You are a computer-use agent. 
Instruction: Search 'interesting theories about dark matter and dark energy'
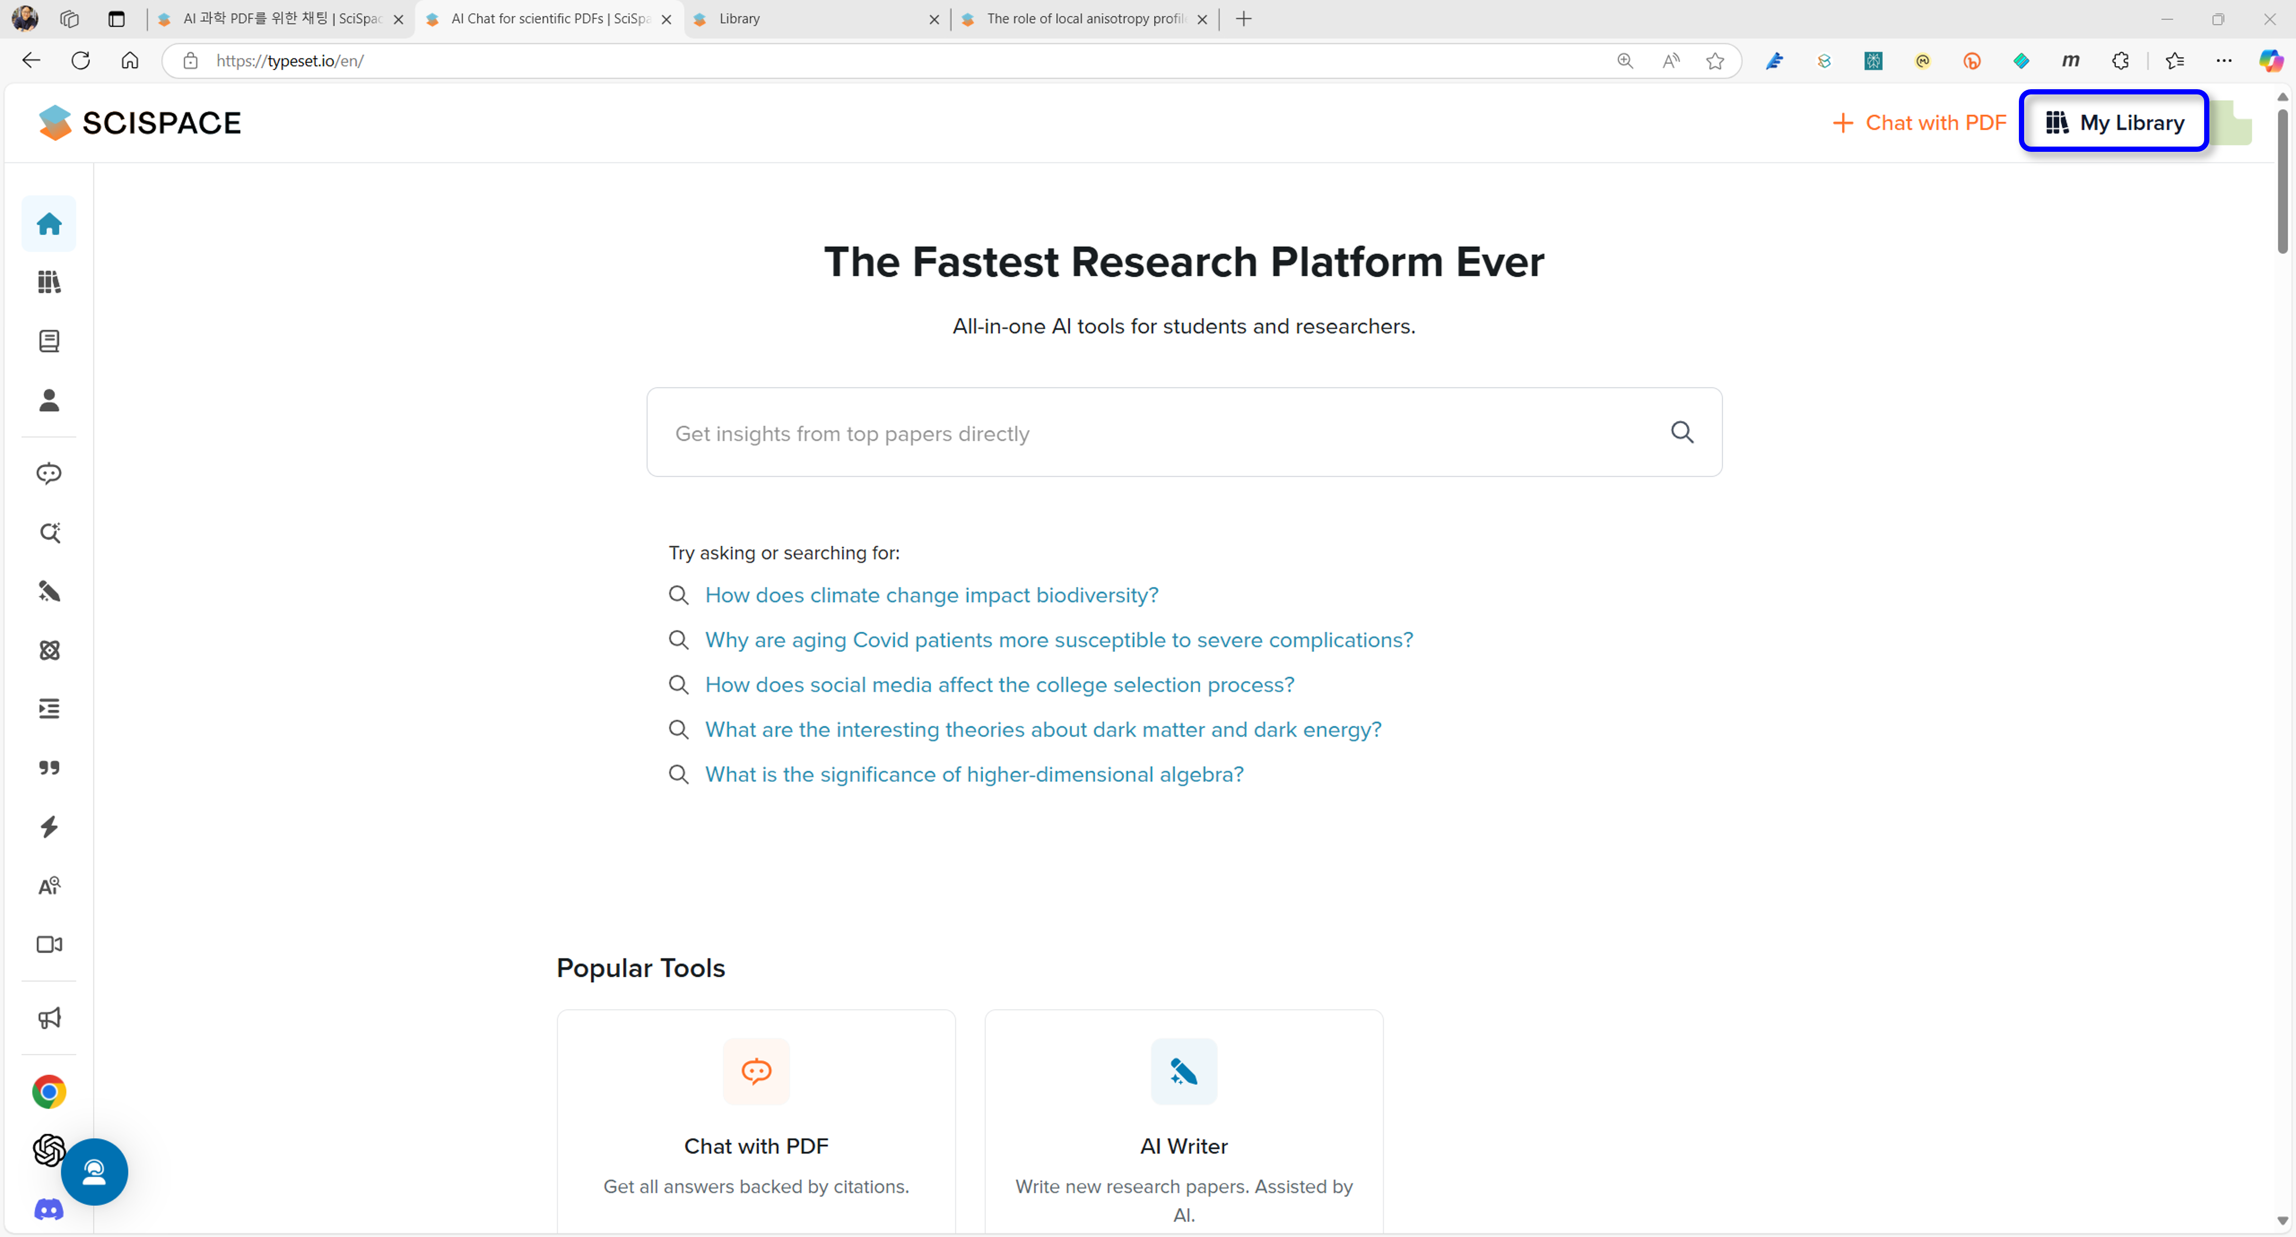click(x=1043, y=729)
